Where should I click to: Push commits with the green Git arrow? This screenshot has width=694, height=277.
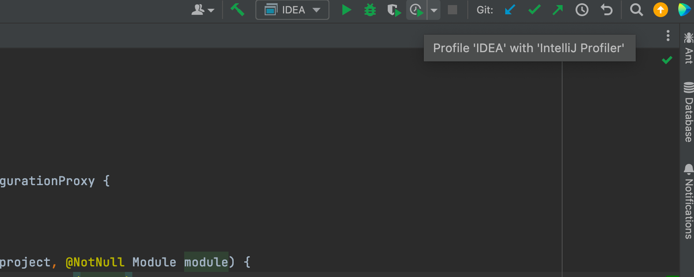point(558,10)
